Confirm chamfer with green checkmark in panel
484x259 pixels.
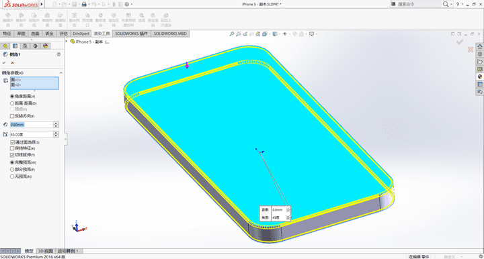(x=4, y=62)
